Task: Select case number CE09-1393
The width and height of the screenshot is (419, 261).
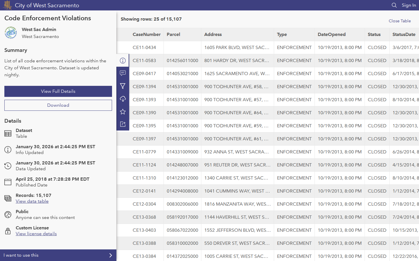Action: [144, 100]
